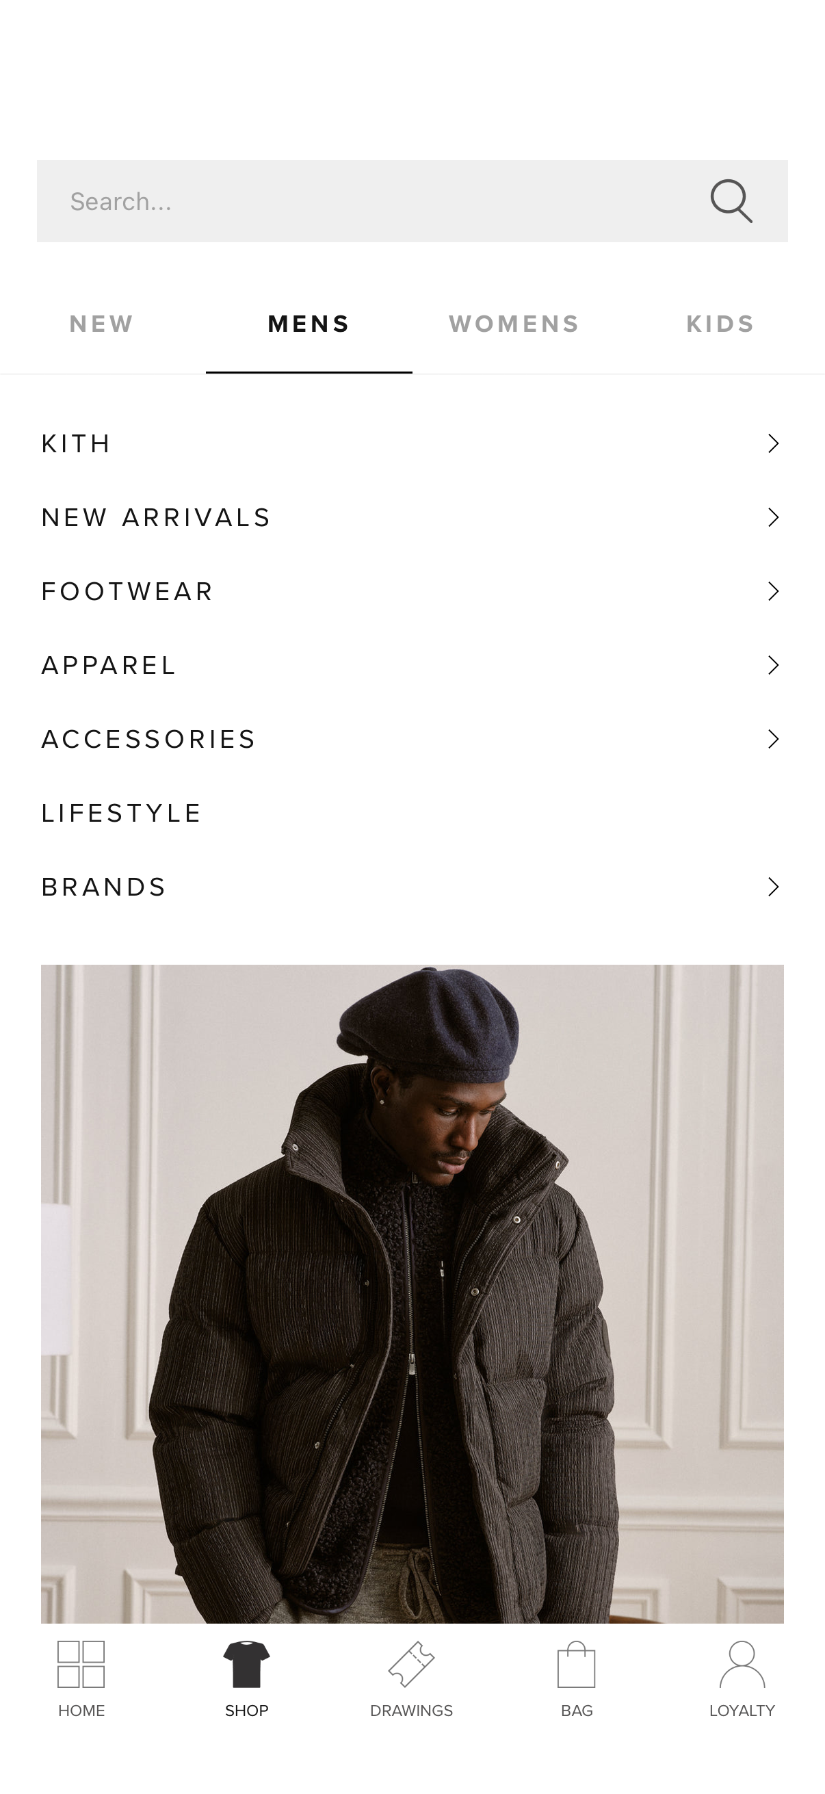Screen dimensions: 825x1794
Task: Expand the Brands chevron arrow
Action: tap(773, 887)
